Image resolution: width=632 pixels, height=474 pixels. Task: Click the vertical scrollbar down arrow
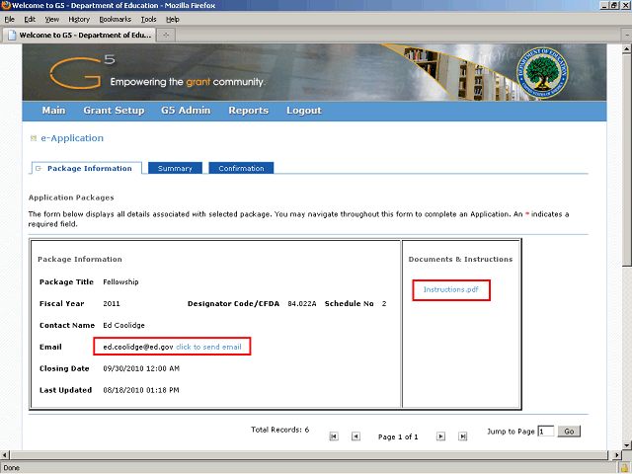[627, 445]
